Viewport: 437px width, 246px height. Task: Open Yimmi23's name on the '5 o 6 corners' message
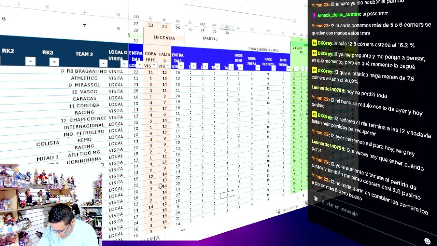point(320,25)
